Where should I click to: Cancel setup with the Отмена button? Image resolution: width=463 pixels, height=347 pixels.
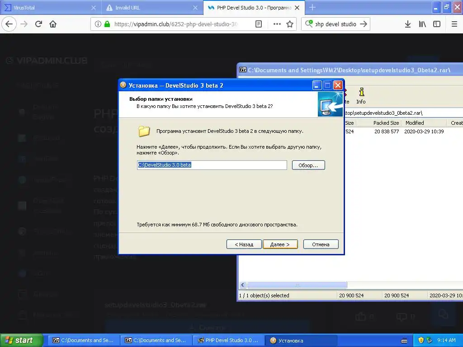321,244
